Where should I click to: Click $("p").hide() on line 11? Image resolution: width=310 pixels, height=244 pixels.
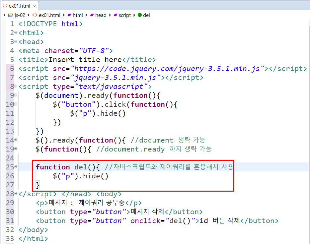pyautogui.click(x=98, y=113)
